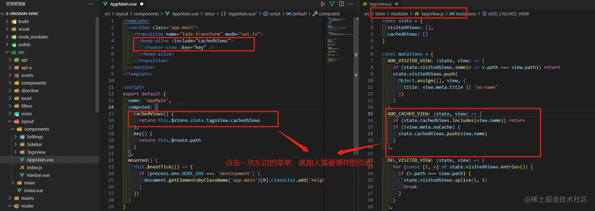Click the green src folder icon

15,52
